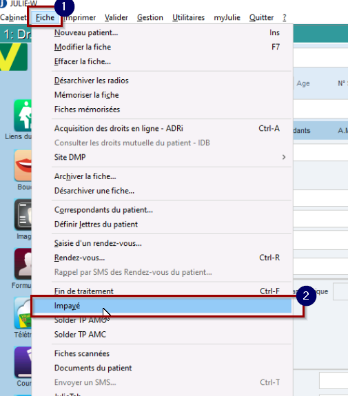Open the Cabinet menu
Image resolution: width=348 pixels, height=396 pixels.
[x=13, y=17]
